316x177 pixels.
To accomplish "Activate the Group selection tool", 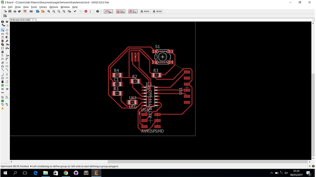I will point(3,30).
